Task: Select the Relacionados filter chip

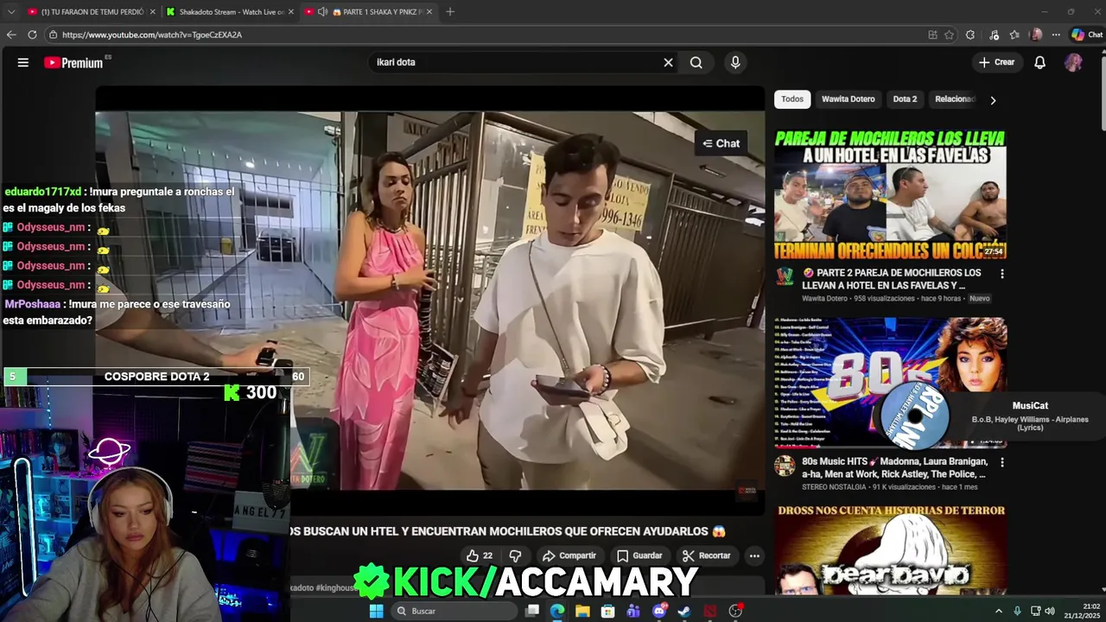Action: [954, 99]
